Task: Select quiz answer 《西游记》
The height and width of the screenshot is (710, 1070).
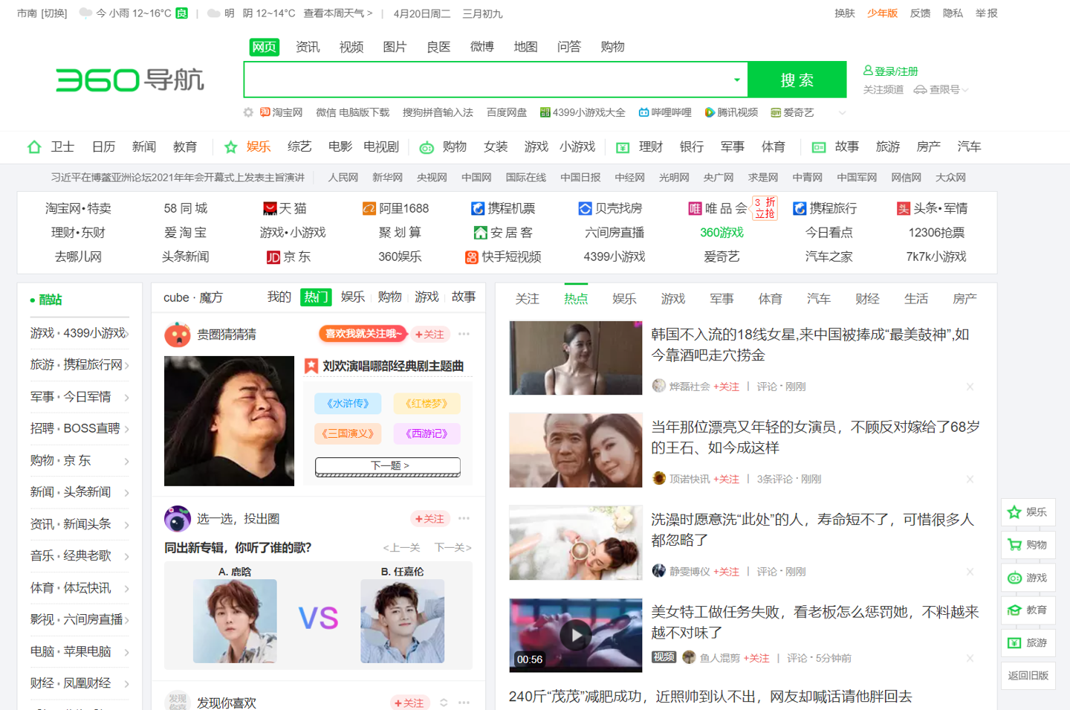Action: coord(427,433)
